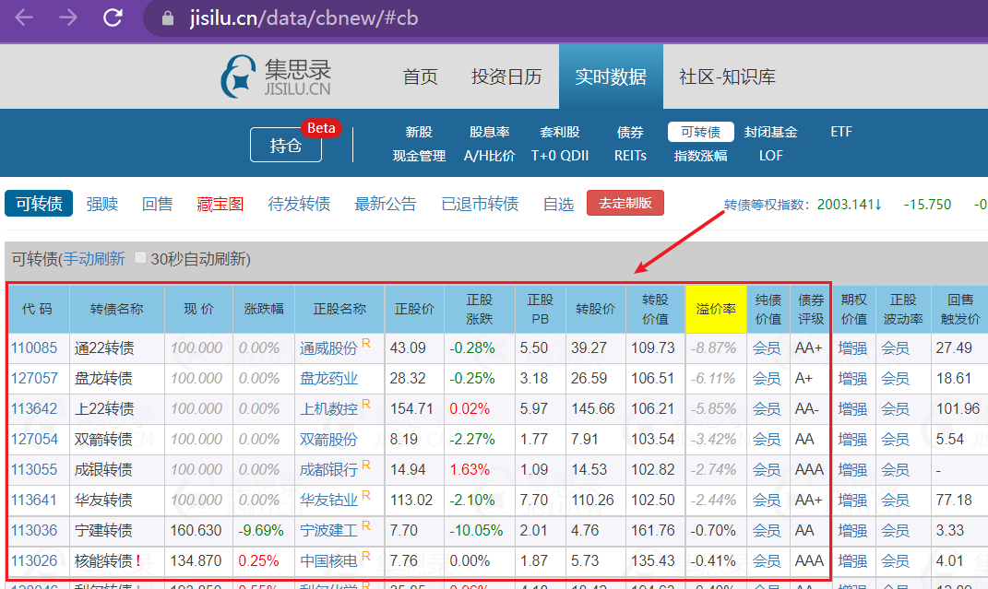Click R margin icon next to 成都银行
Screen dimensions: 988x589
coord(366,465)
